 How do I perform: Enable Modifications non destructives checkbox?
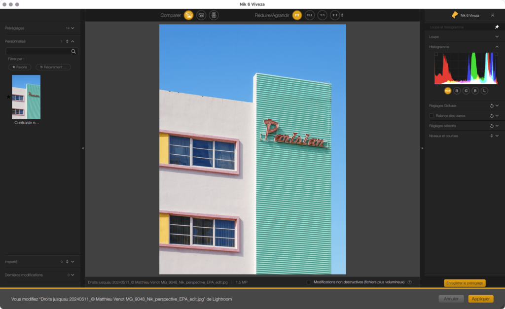pos(309,282)
